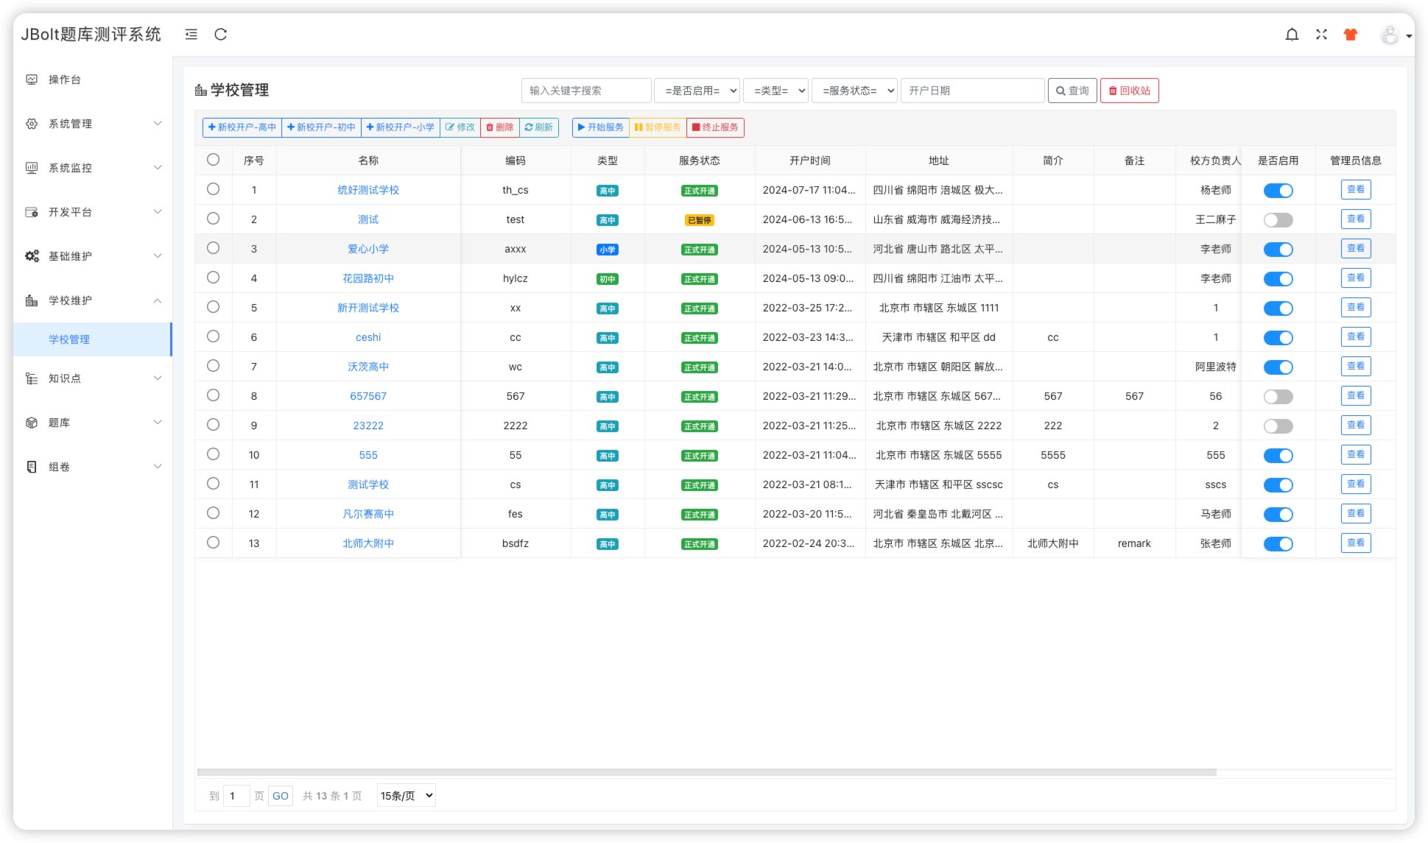
Task: Focus the 输入关键字搜索 search field
Action: (586, 91)
